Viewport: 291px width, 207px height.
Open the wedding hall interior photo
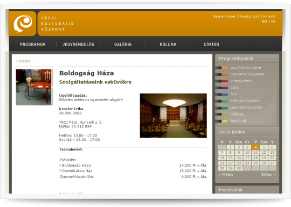click(x=174, y=116)
